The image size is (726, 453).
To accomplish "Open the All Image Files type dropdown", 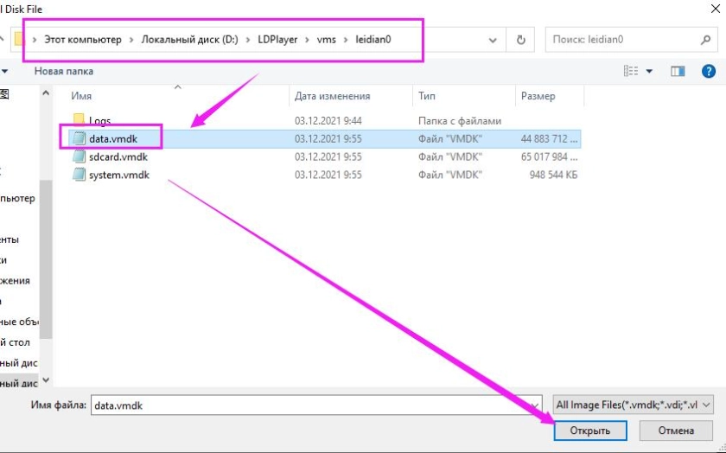I will (633, 405).
